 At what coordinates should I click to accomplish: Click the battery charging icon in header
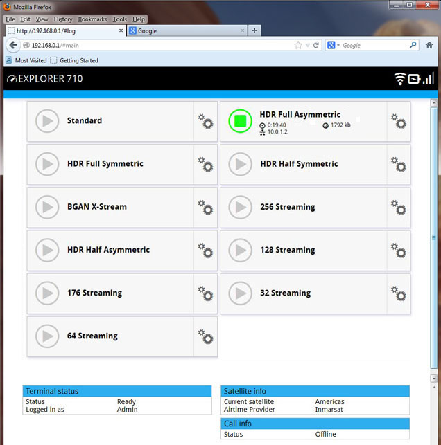point(414,79)
